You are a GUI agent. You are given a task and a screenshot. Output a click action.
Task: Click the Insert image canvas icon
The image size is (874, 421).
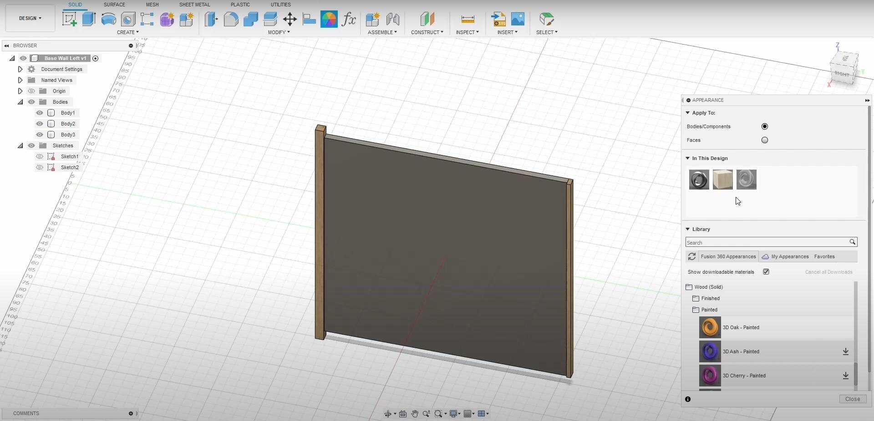coord(518,19)
